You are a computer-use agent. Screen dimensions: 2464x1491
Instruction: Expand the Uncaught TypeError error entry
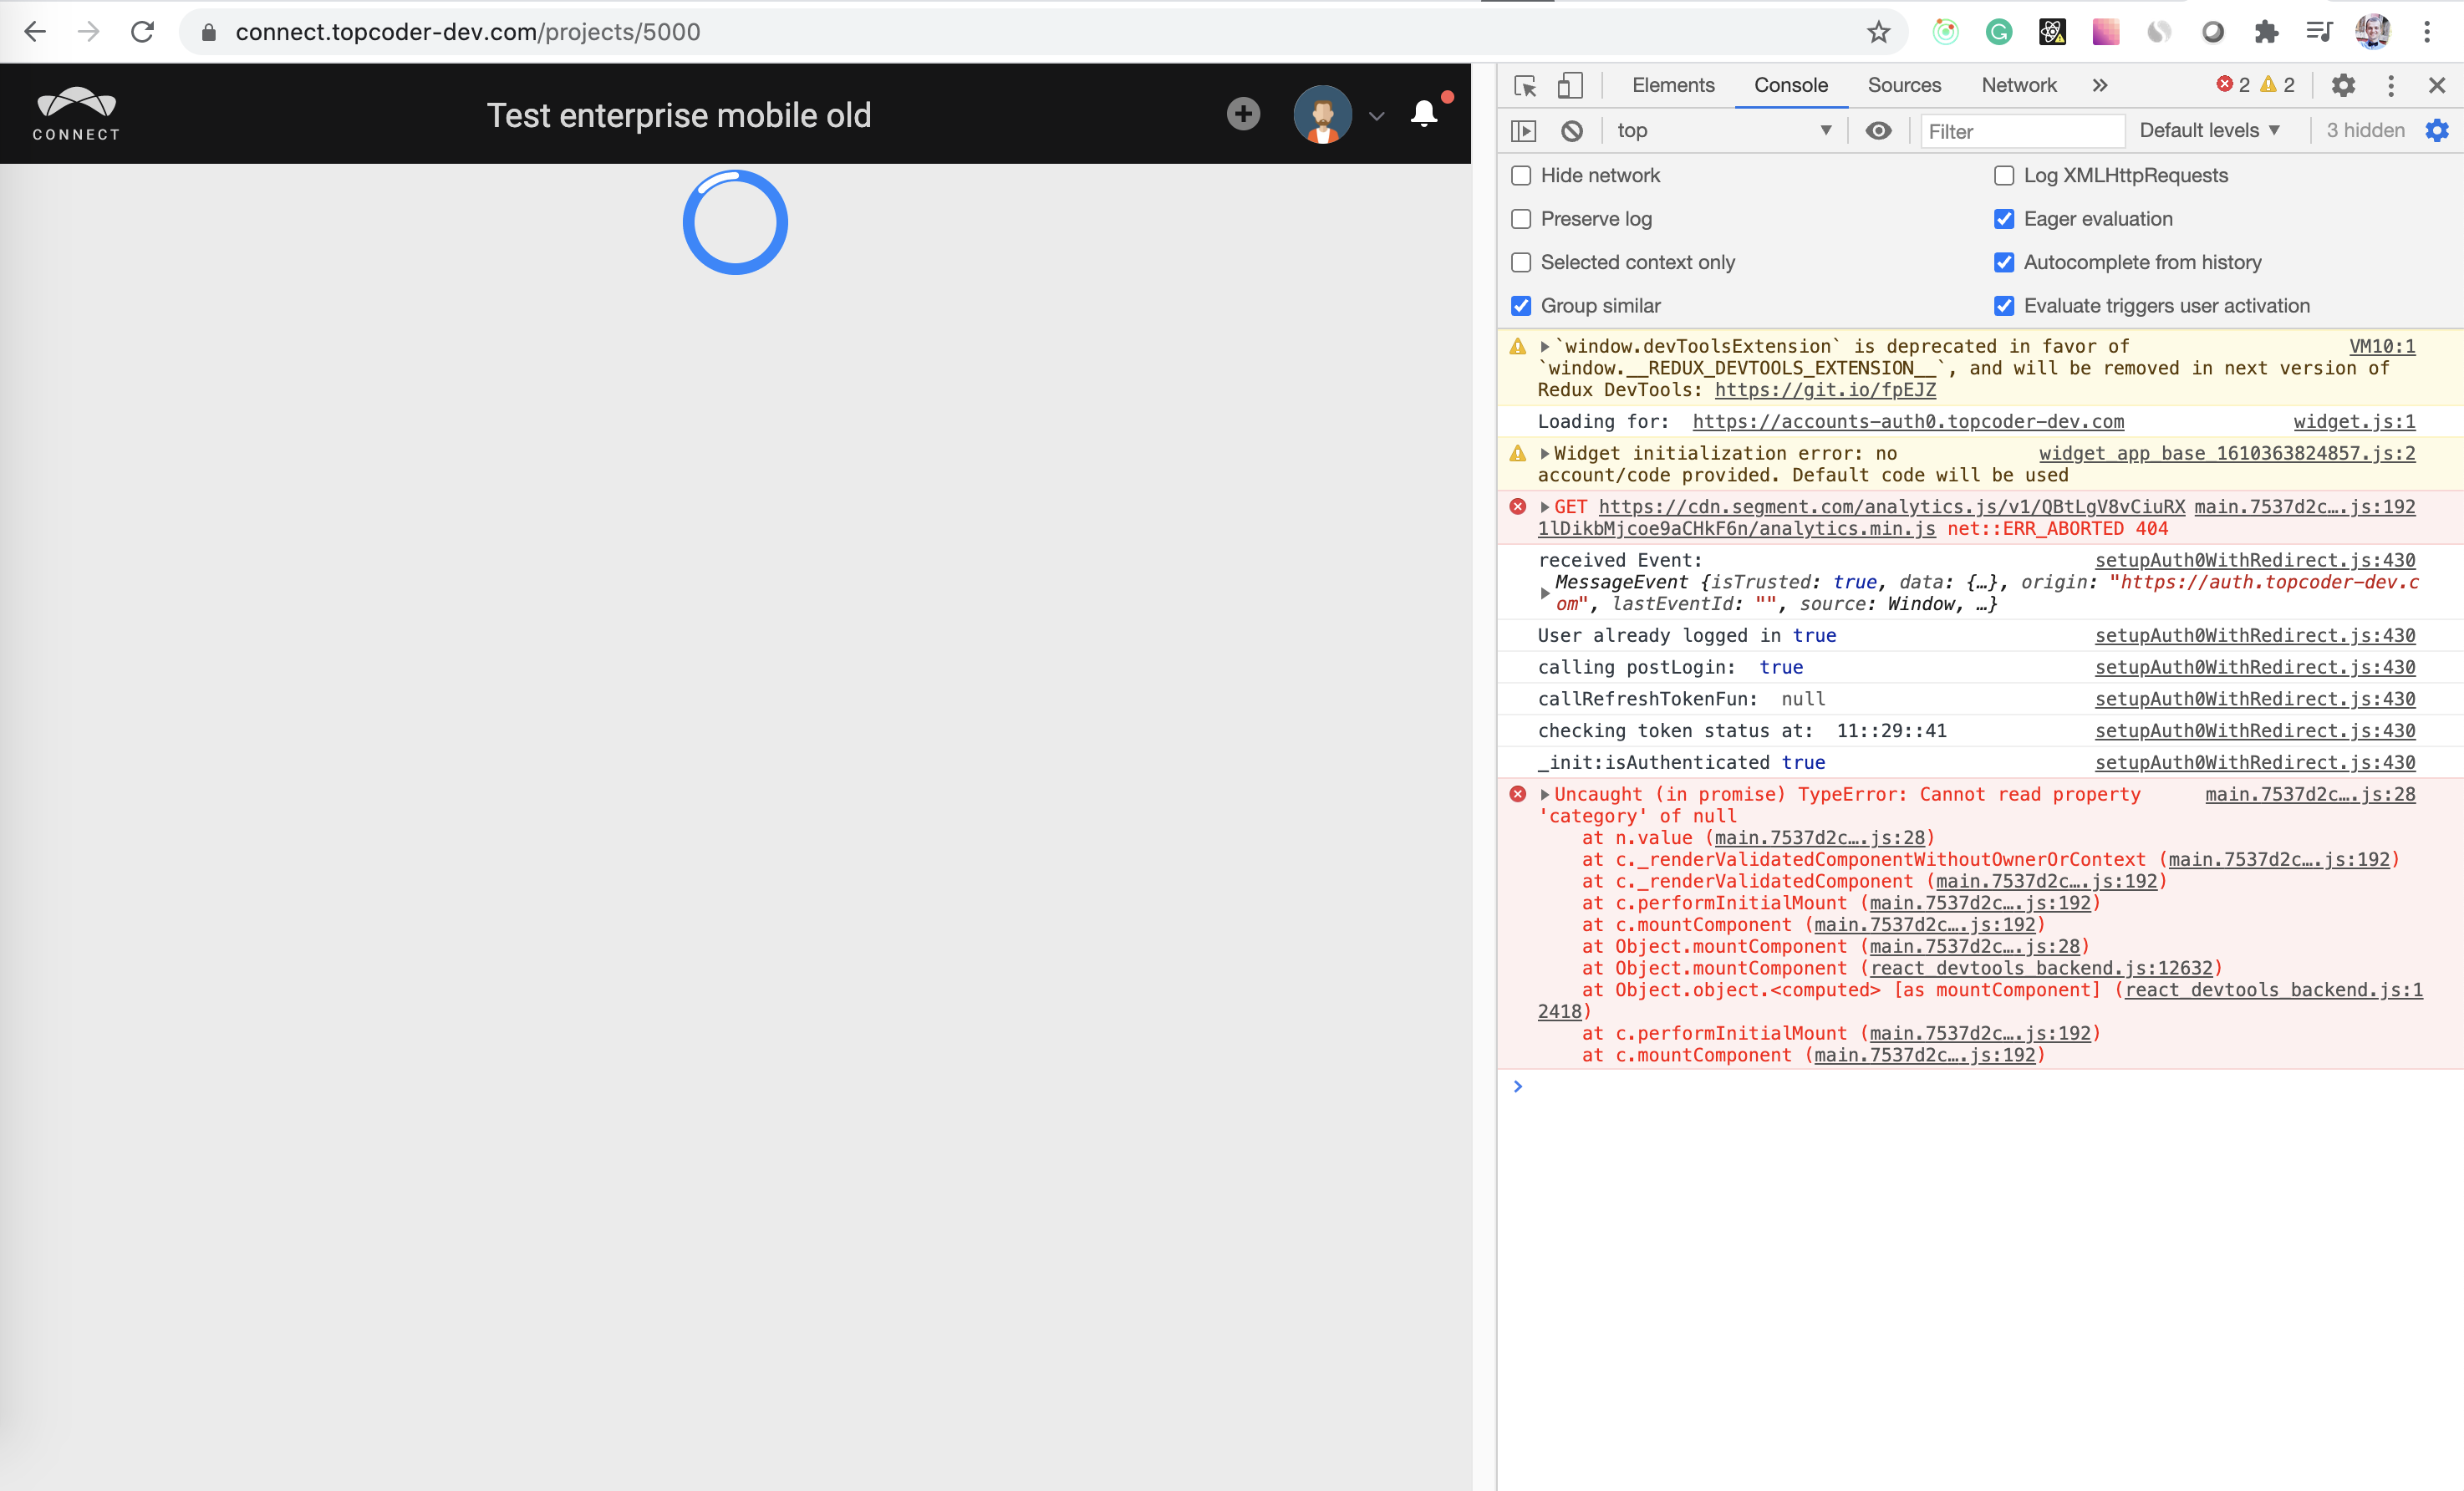pos(1545,795)
